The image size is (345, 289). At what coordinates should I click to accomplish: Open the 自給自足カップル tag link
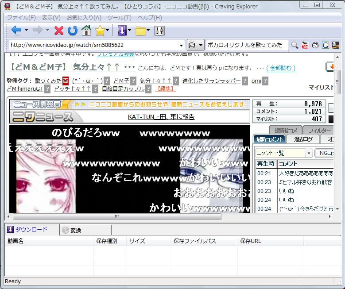coord(123,89)
